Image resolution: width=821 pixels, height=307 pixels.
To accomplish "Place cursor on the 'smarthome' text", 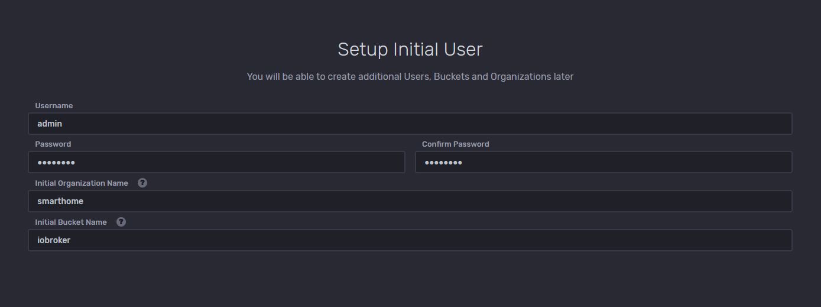I will pos(60,201).
